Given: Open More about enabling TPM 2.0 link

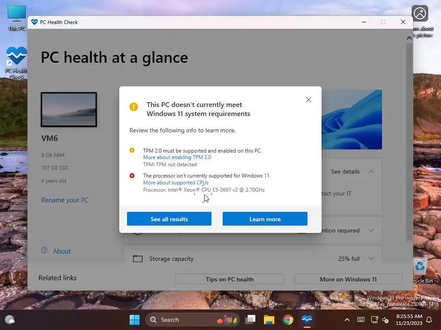Looking at the screenshot, I should pyautogui.click(x=177, y=157).
